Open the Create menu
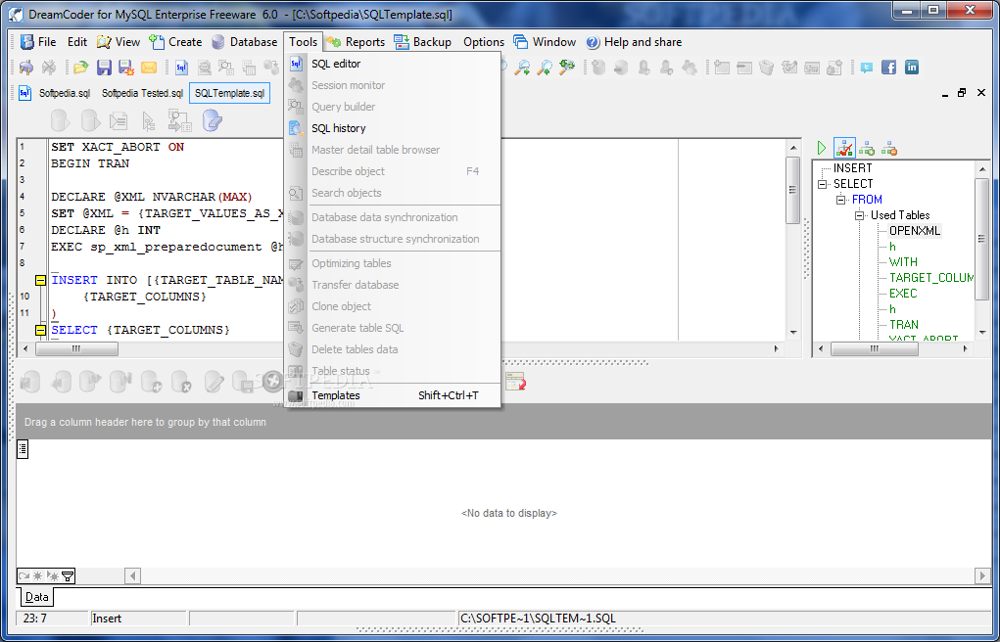 click(x=175, y=42)
